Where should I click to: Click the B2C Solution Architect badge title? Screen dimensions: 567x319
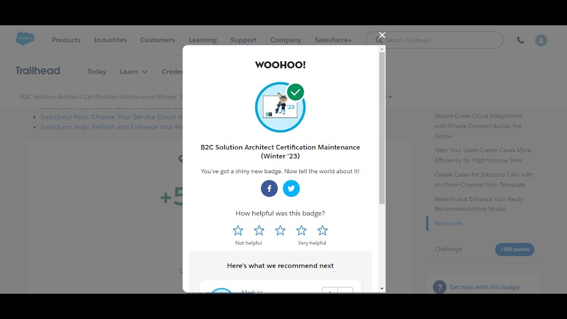[280, 152]
